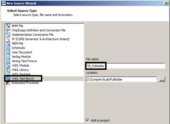The image size is (170, 124).
Task: Toggle the Add to project checkbox
Action: (88, 120)
